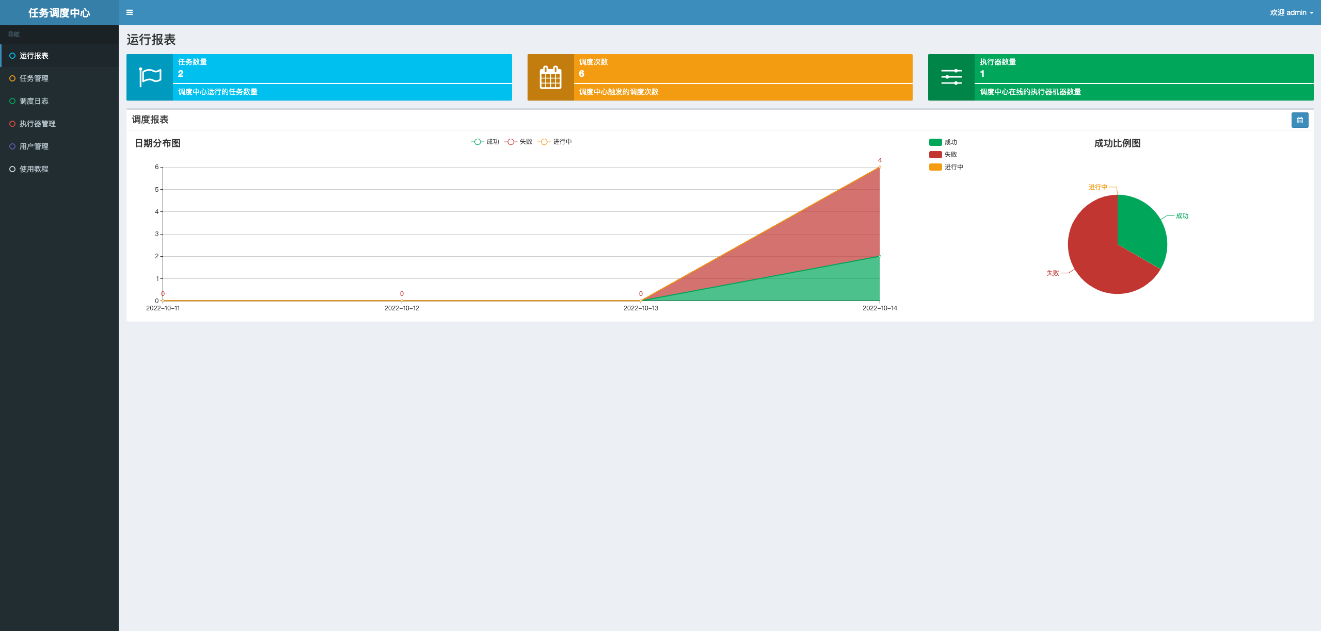Click the red 失败 legend swatch in pie legend
The width and height of the screenshot is (1321, 631).
pos(935,155)
